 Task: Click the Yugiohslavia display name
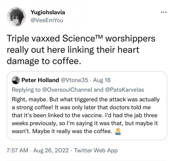[x=48, y=12]
